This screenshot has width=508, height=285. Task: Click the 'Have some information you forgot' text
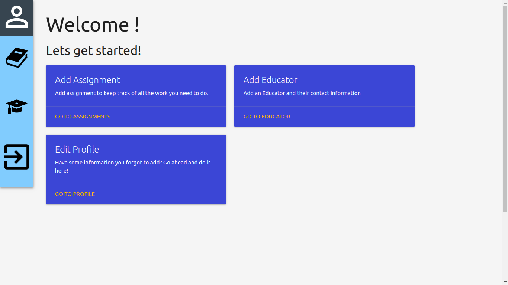[x=133, y=167]
